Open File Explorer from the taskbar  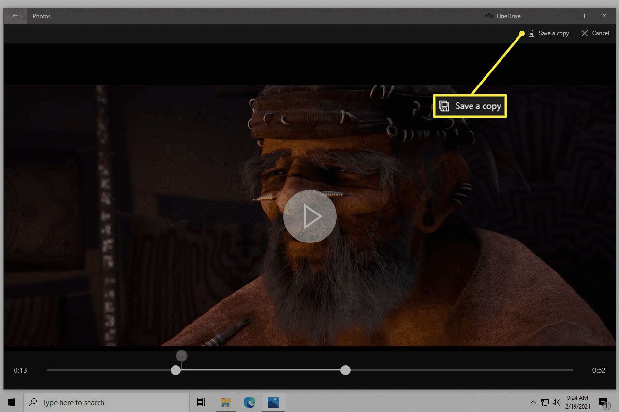pyautogui.click(x=225, y=402)
